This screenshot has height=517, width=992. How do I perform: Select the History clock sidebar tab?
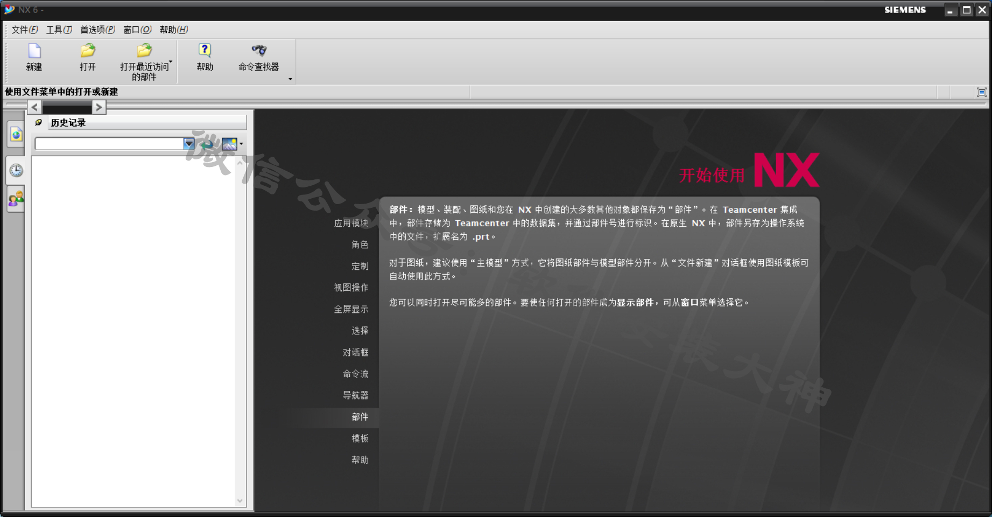[x=16, y=170]
